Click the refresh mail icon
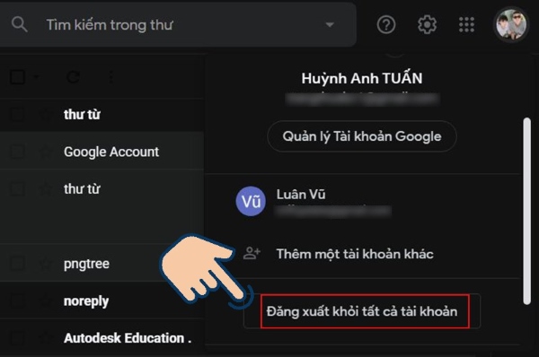This screenshot has height=357, width=539. (x=73, y=77)
